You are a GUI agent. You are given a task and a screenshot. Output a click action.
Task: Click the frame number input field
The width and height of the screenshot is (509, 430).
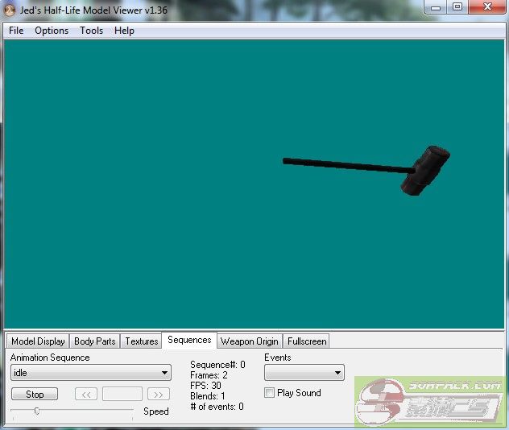(x=122, y=394)
